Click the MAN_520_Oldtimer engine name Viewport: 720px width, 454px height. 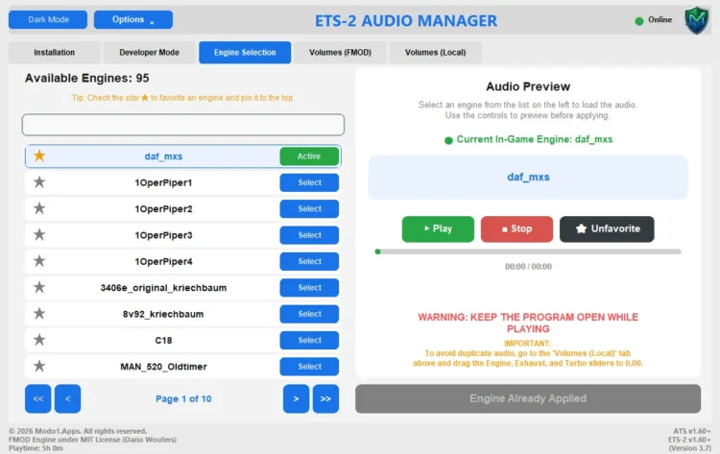click(x=163, y=367)
